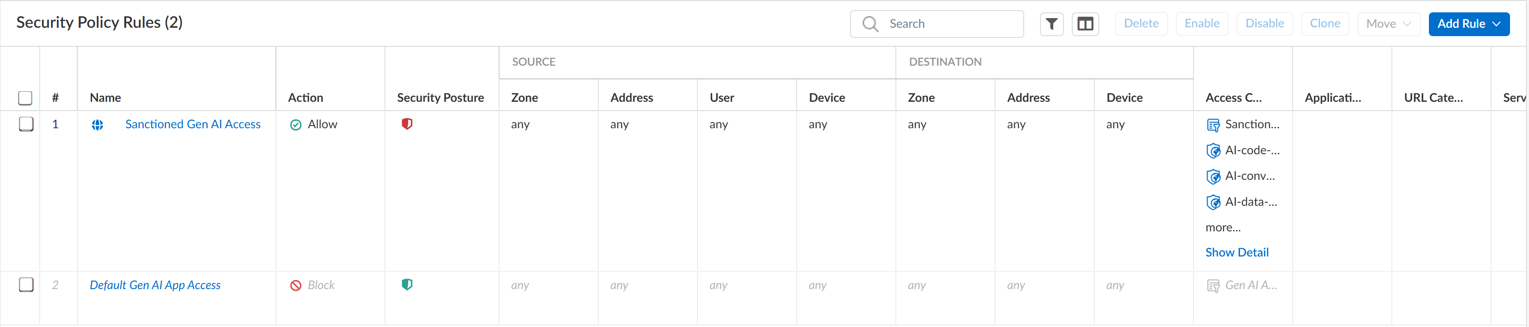
Task: Open the Sanctioned Gen AI Access rule
Action: [x=193, y=124]
